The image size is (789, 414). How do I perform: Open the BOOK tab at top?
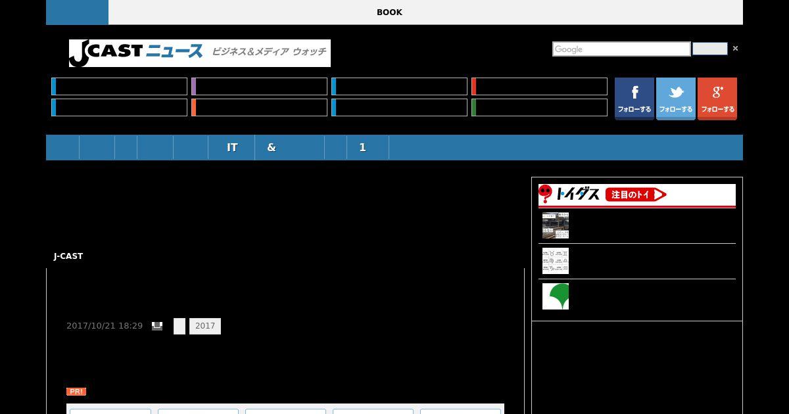click(x=389, y=12)
